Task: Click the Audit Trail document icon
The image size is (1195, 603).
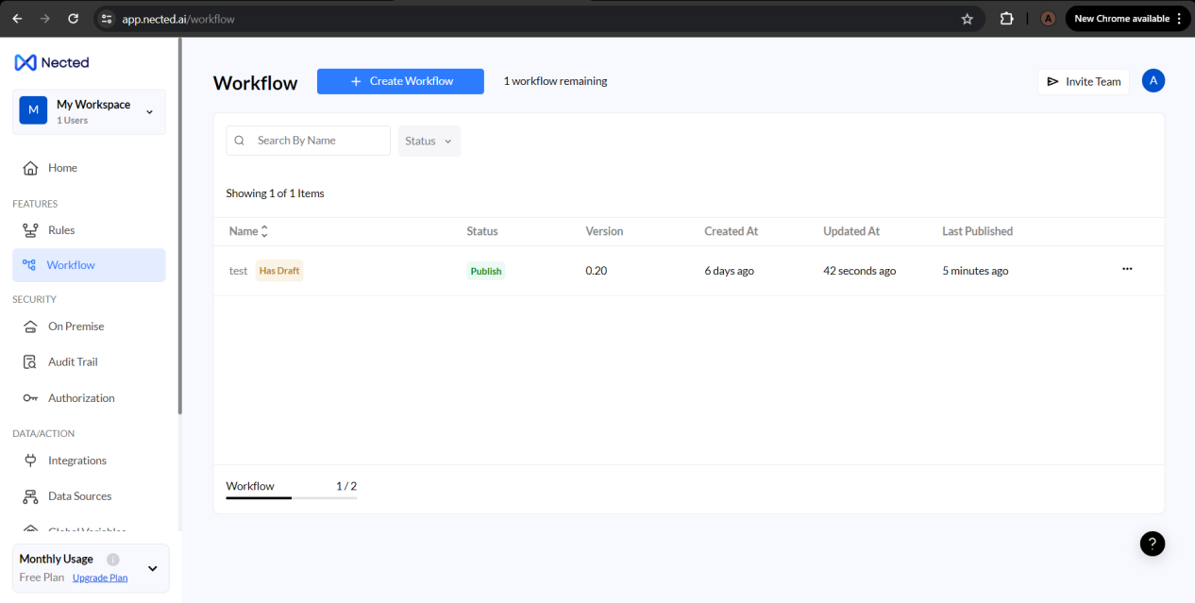Action: click(x=30, y=362)
